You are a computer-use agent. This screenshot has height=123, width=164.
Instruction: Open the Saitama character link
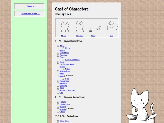tap(63, 86)
